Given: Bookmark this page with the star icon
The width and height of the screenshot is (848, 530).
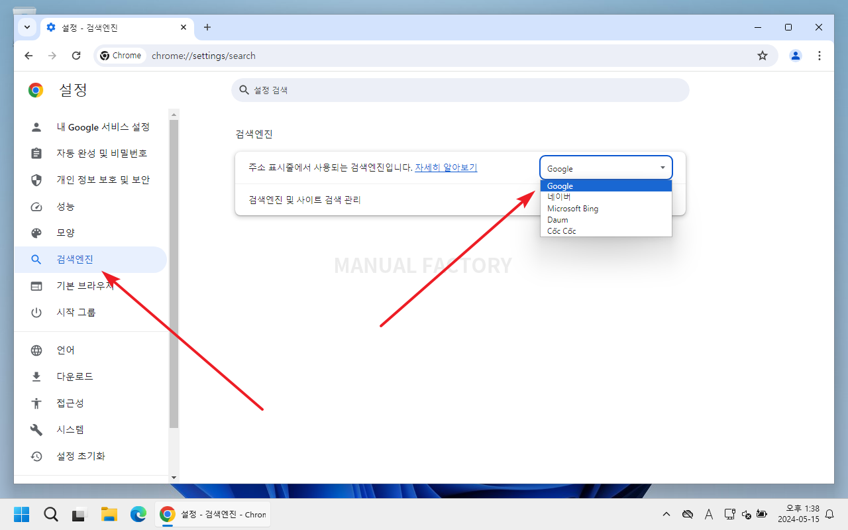Looking at the screenshot, I should [763, 56].
